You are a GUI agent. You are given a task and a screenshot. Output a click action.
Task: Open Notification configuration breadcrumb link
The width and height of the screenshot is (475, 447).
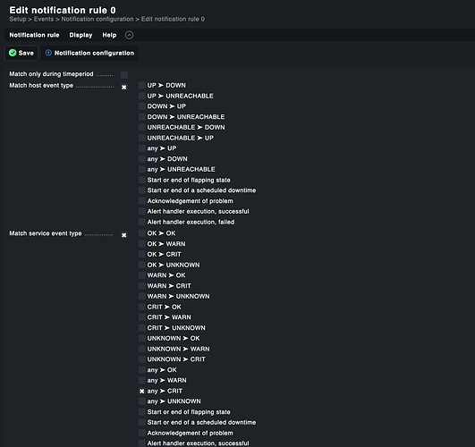pyautogui.click(x=98, y=19)
